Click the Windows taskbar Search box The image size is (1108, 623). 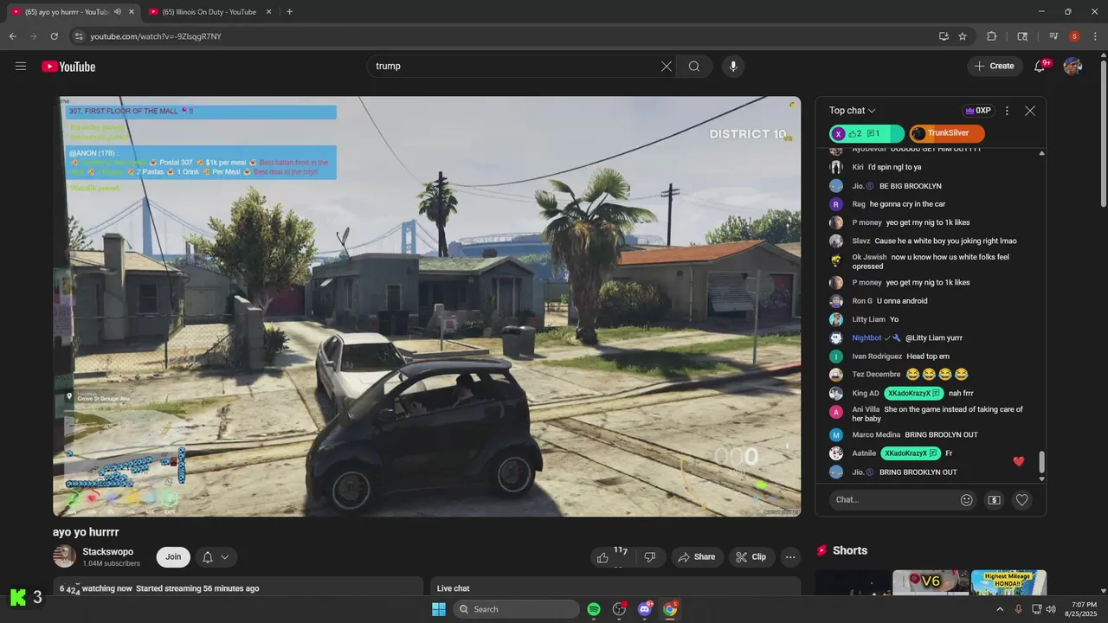(x=516, y=609)
